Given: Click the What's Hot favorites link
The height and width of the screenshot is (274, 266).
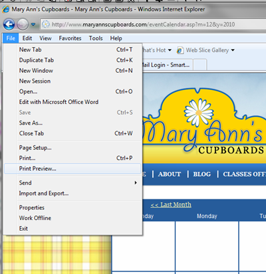Looking at the screenshot, I should [154, 50].
